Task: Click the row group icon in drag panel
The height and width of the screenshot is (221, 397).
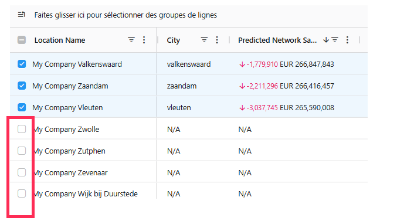Action: (x=22, y=15)
